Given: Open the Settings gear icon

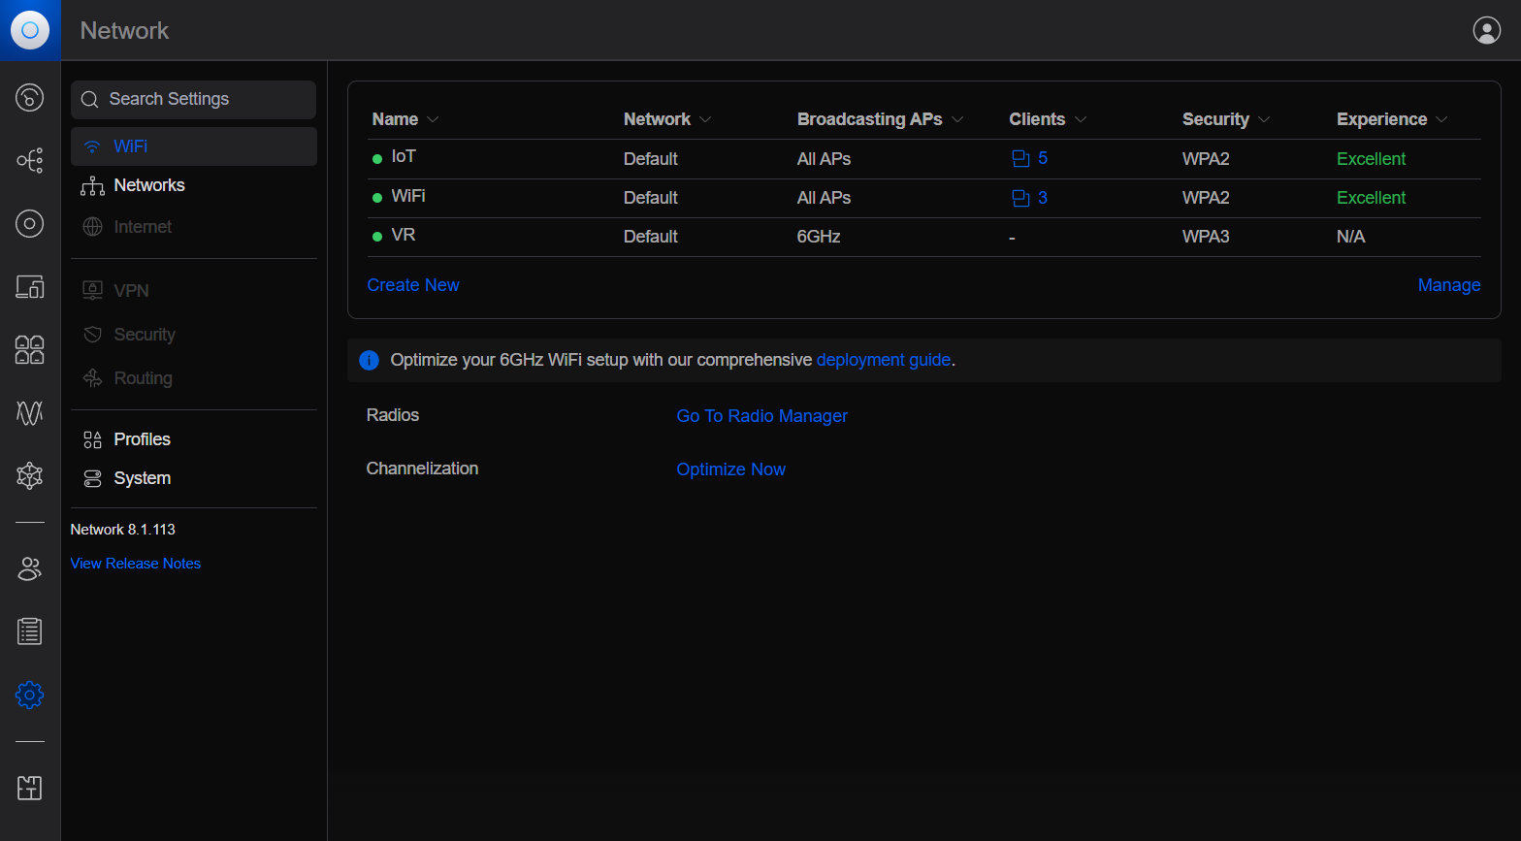Looking at the screenshot, I should pyautogui.click(x=30, y=695).
